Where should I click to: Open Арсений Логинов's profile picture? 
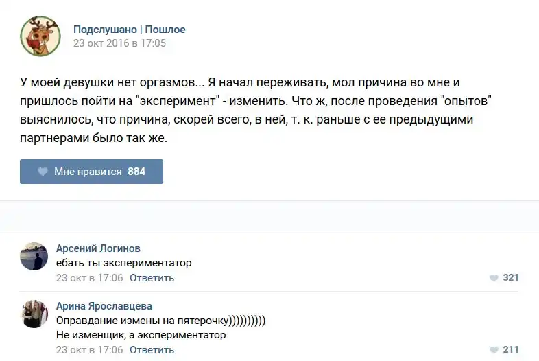[x=34, y=256]
